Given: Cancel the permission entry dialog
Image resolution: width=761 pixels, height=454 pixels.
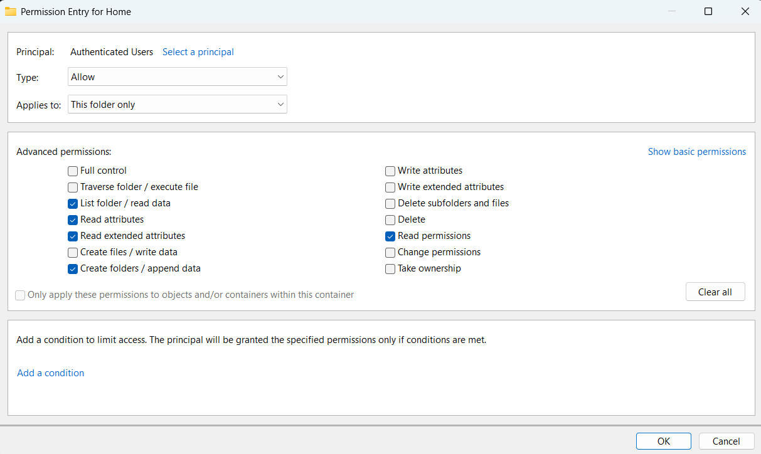Looking at the screenshot, I should [x=726, y=441].
